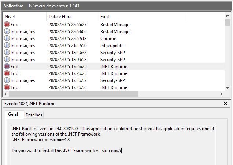Click the horizontal scroll right arrow
The image size is (233, 165).
pos(222,94)
